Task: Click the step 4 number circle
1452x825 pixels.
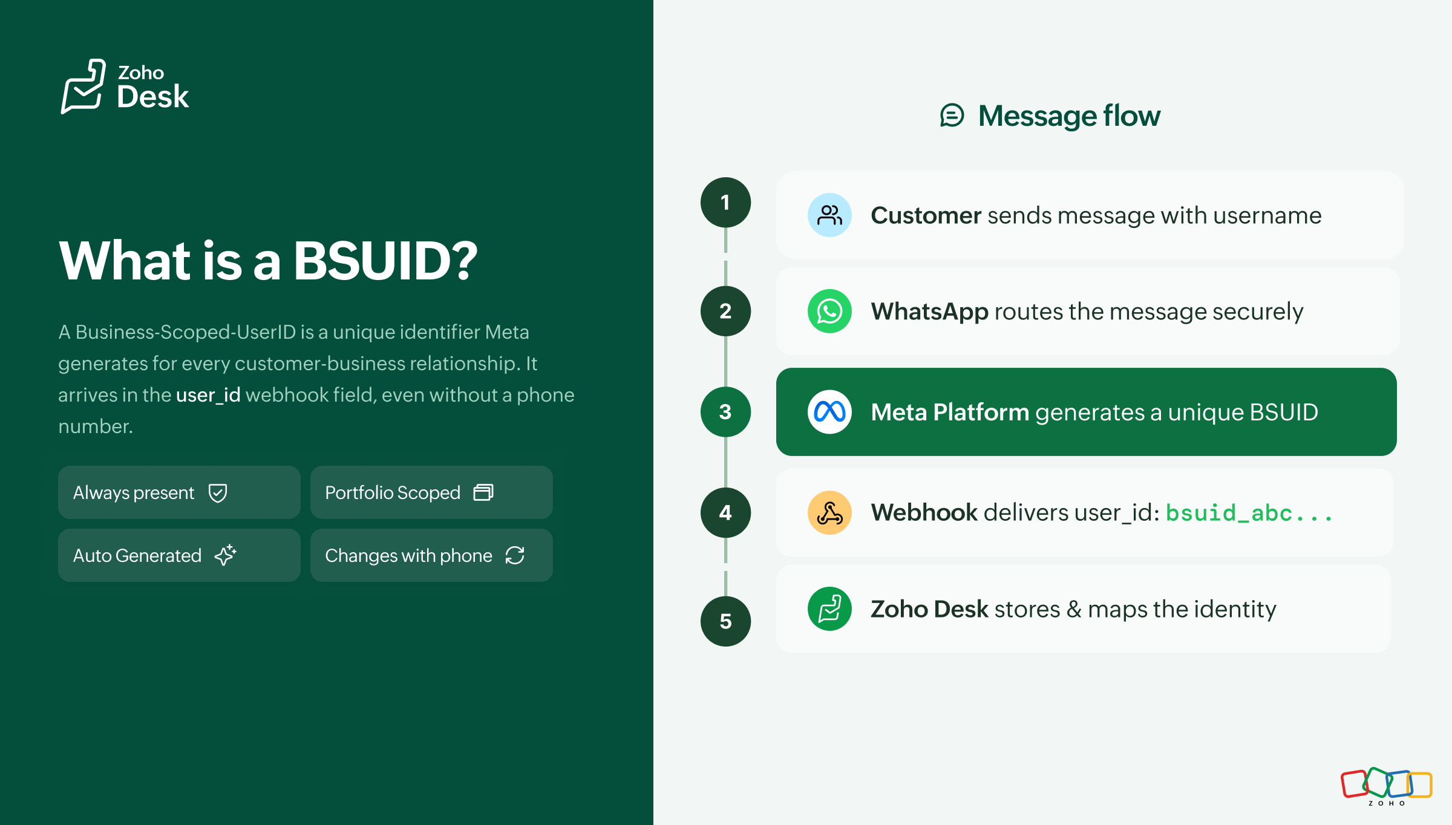Action: pos(725,513)
